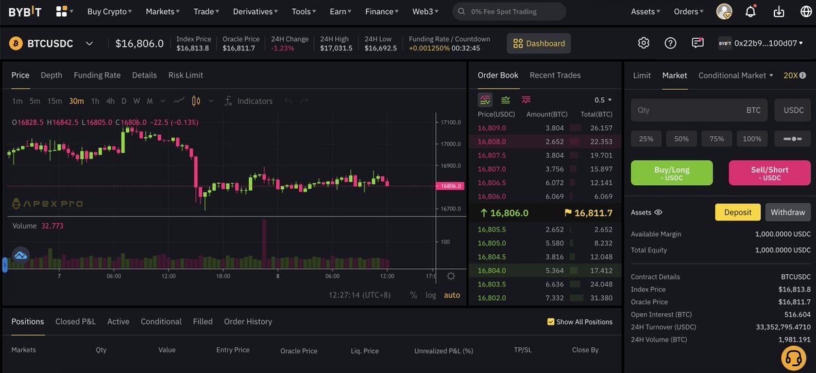Open the Indicators fx icon
The image size is (816, 373).
(228, 101)
